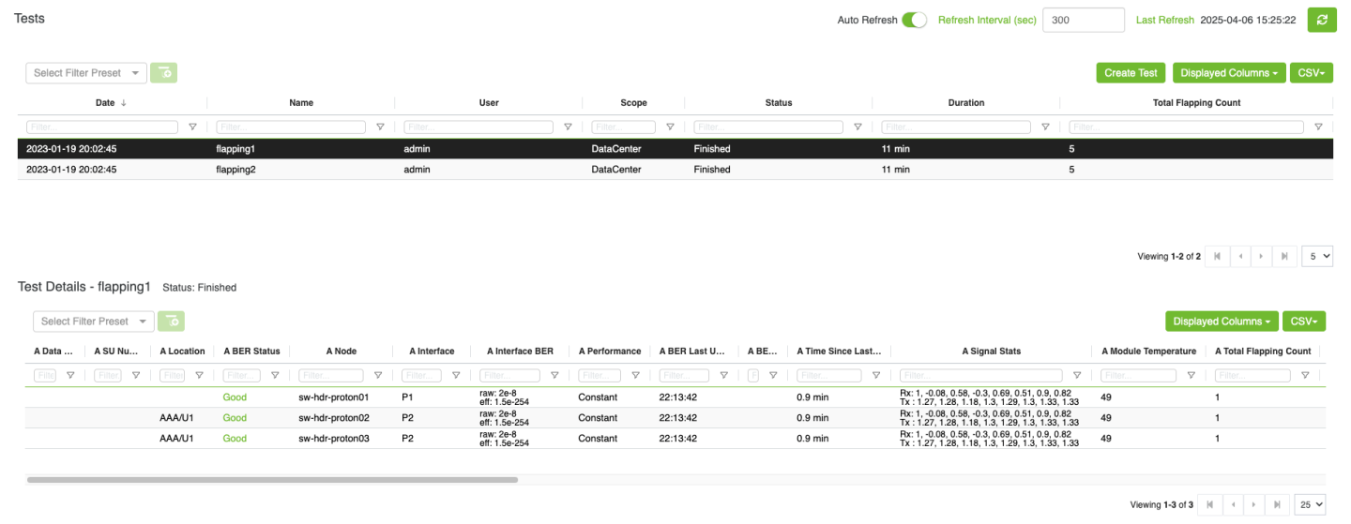Click filter funnel icon under Status column

pos(858,127)
